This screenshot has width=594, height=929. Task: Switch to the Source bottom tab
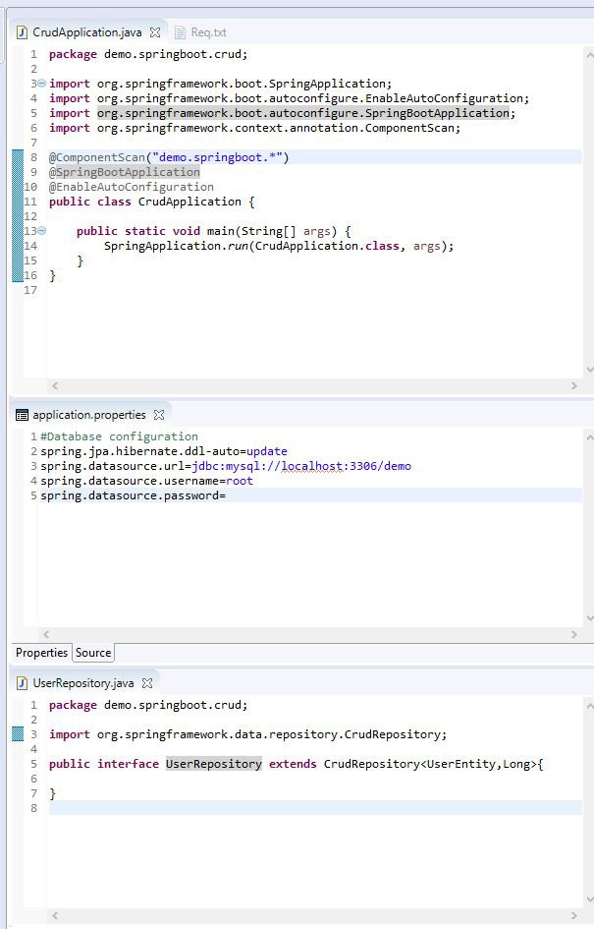point(93,653)
